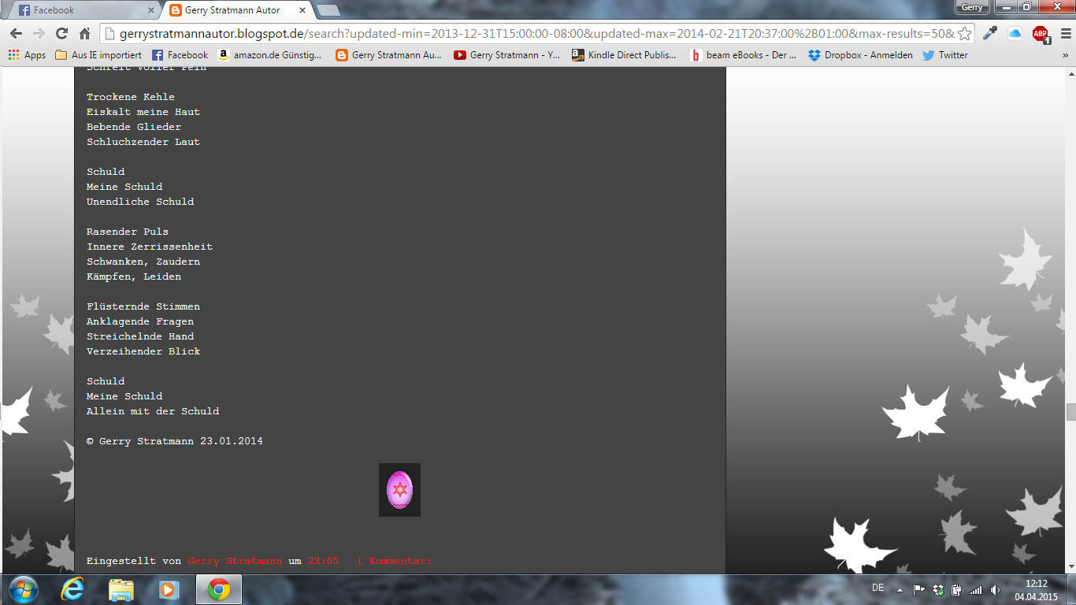
Task: Open the 22:05 post timestamp link
Action: [x=323, y=561]
